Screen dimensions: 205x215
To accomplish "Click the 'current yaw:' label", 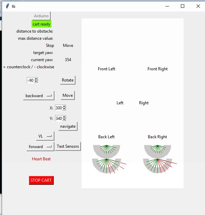I will (x=42, y=60).
